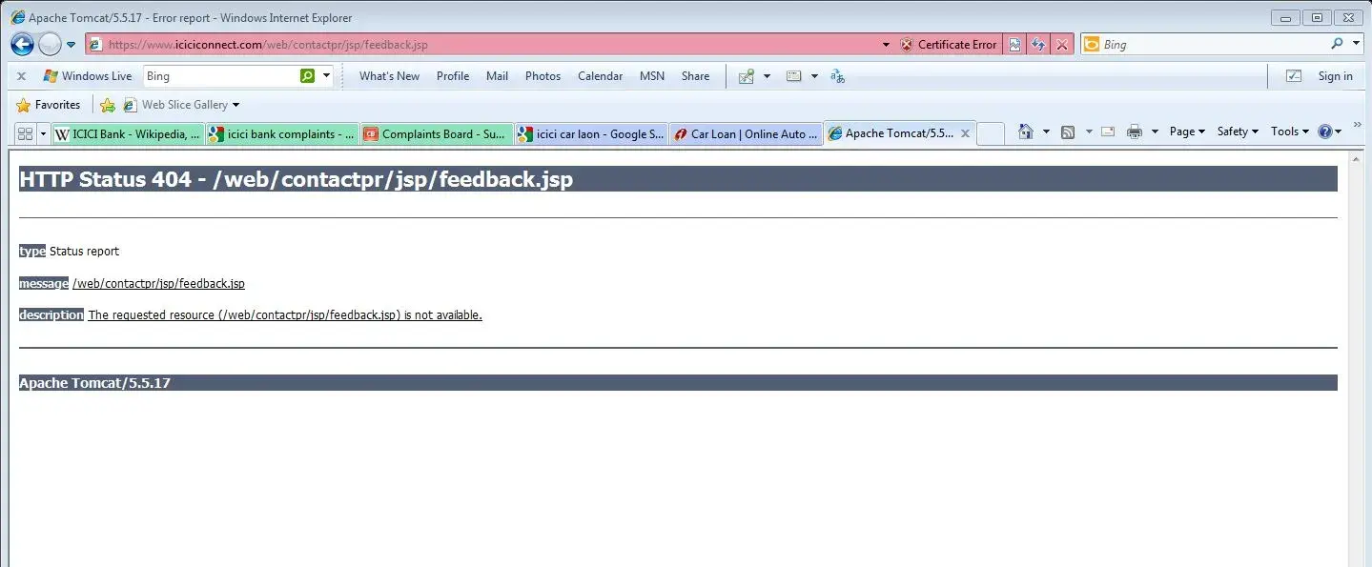Click Sign in on Windows Live toolbar
Viewport: 1372px width, 567px height.
click(1335, 76)
